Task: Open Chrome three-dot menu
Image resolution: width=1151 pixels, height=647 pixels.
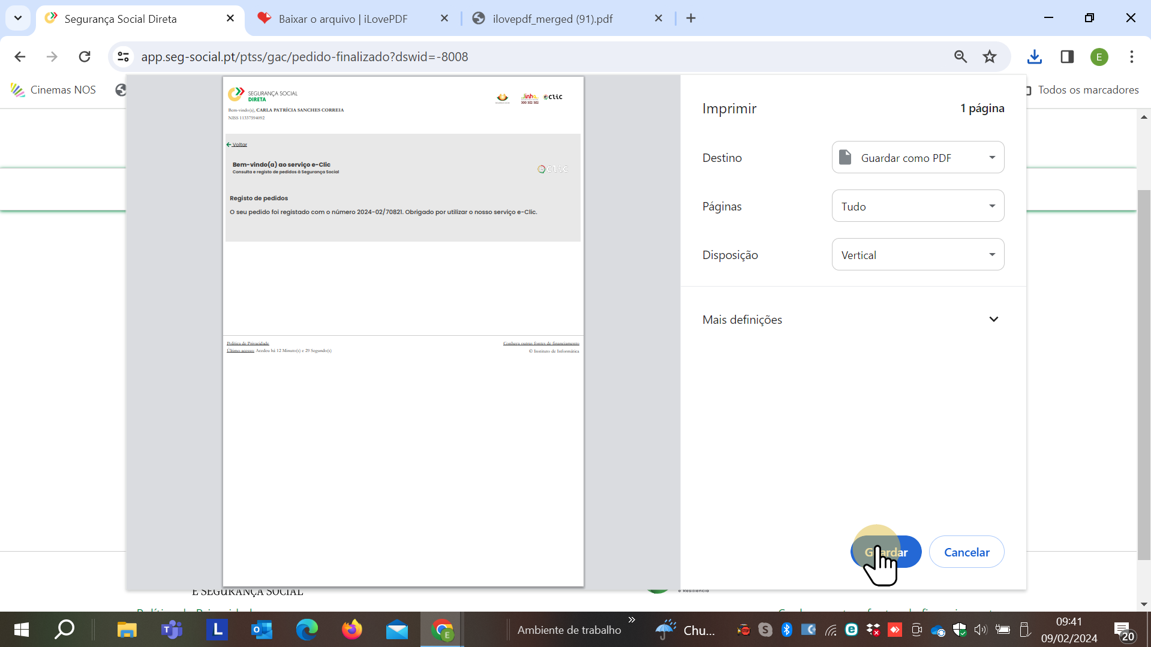Action: click(x=1132, y=57)
